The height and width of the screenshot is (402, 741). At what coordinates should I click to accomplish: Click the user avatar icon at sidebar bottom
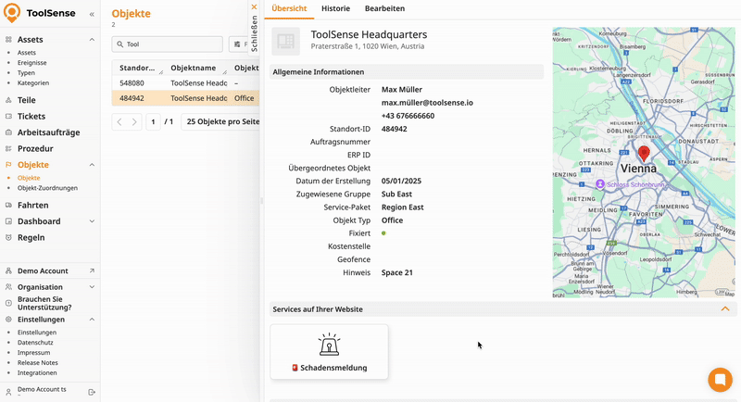tap(8, 392)
